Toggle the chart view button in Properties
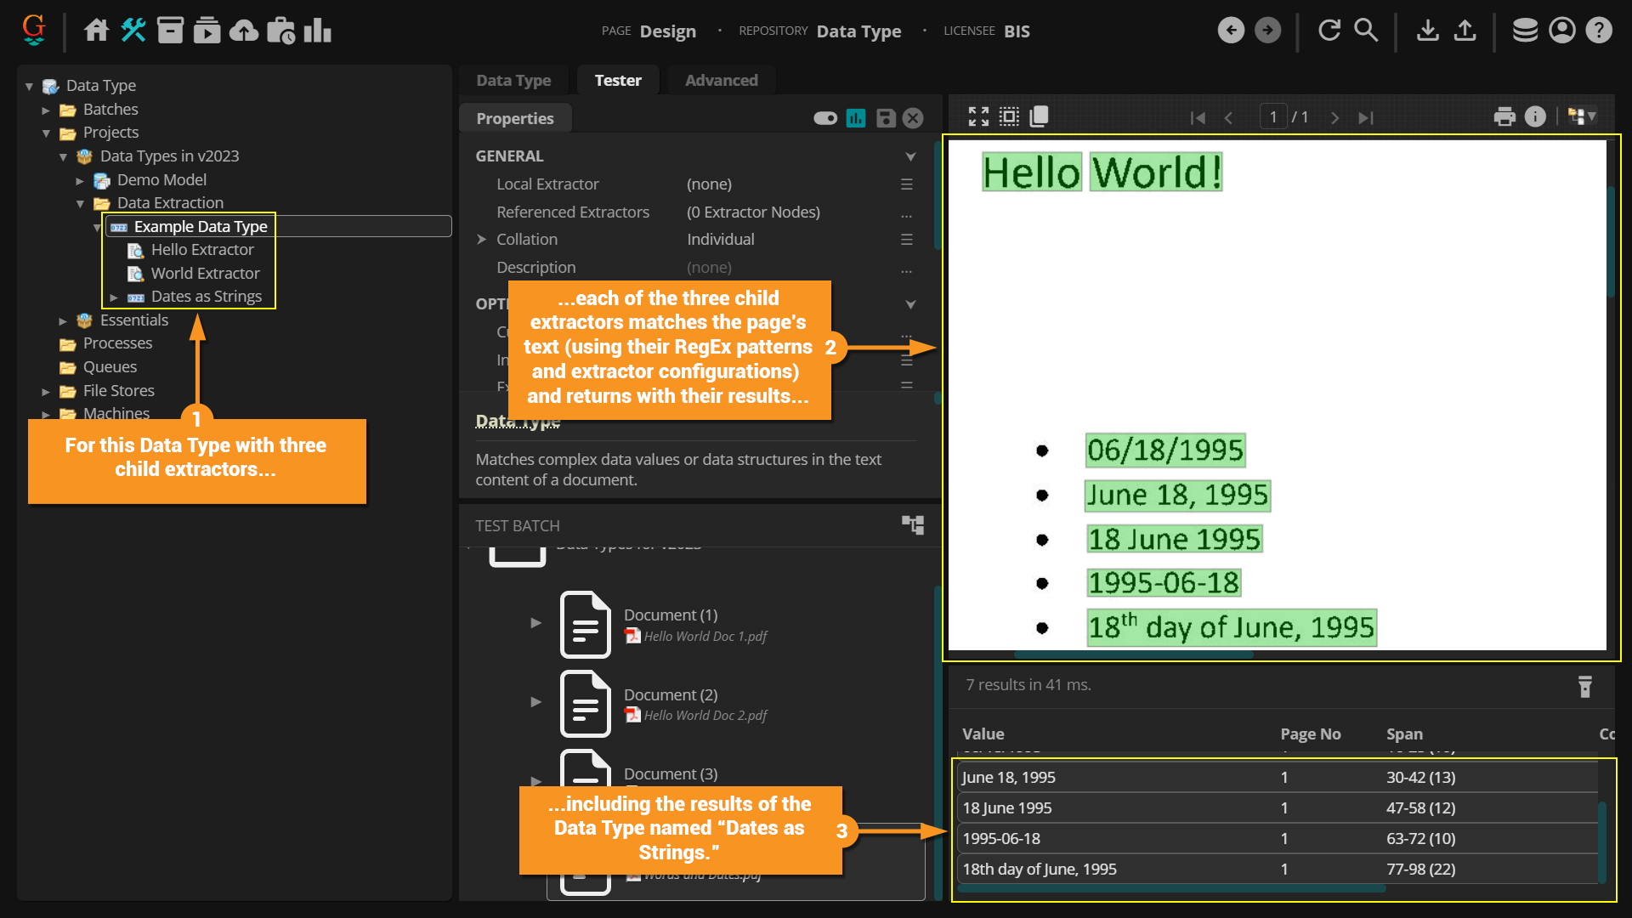 (856, 118)
